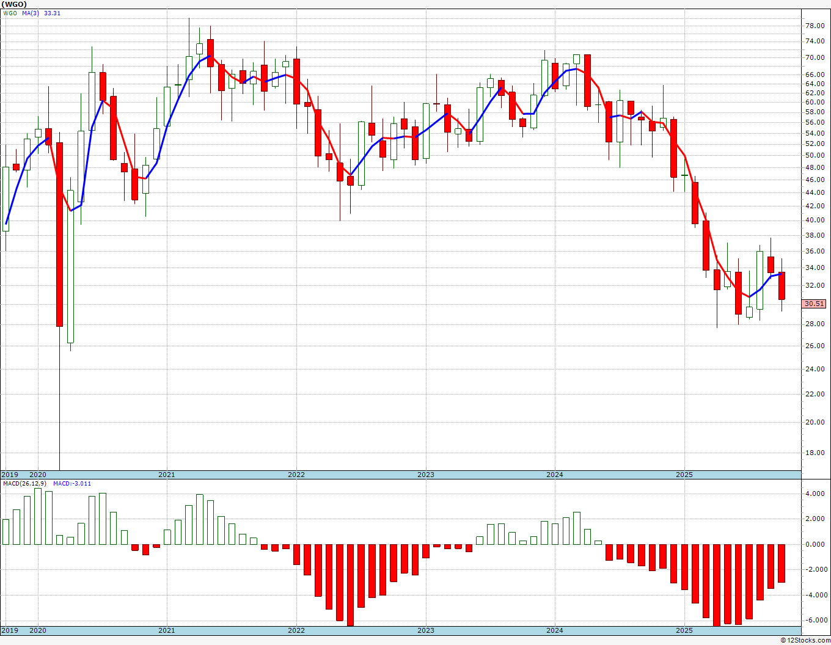Click the "66.00" price axis label
Screen dimensions: 831x645
(x=815, y=75)
